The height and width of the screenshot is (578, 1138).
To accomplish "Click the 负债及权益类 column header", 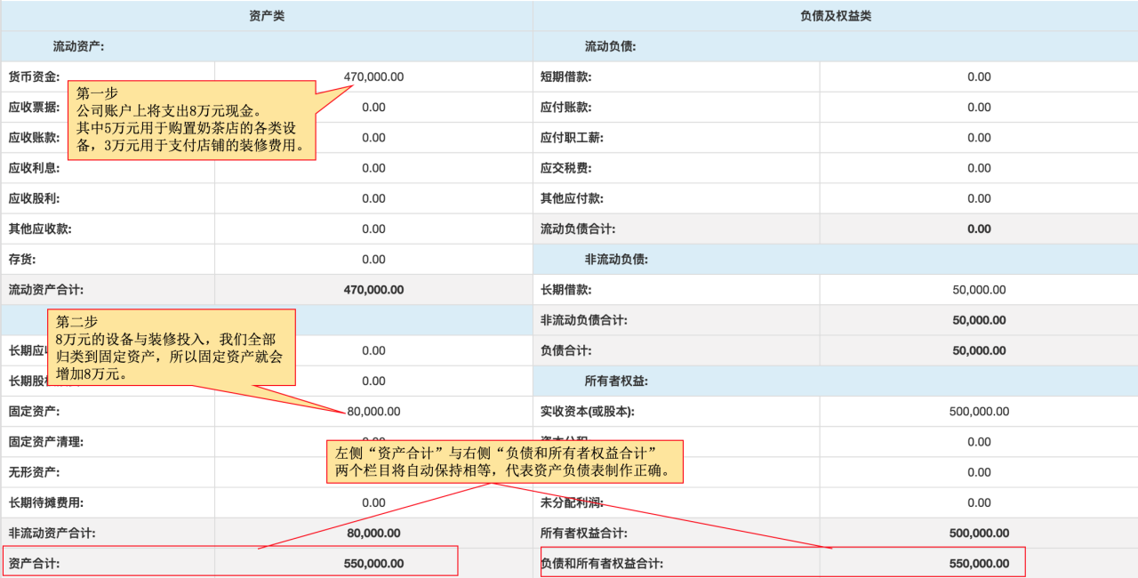I will (x=834, y=16).
